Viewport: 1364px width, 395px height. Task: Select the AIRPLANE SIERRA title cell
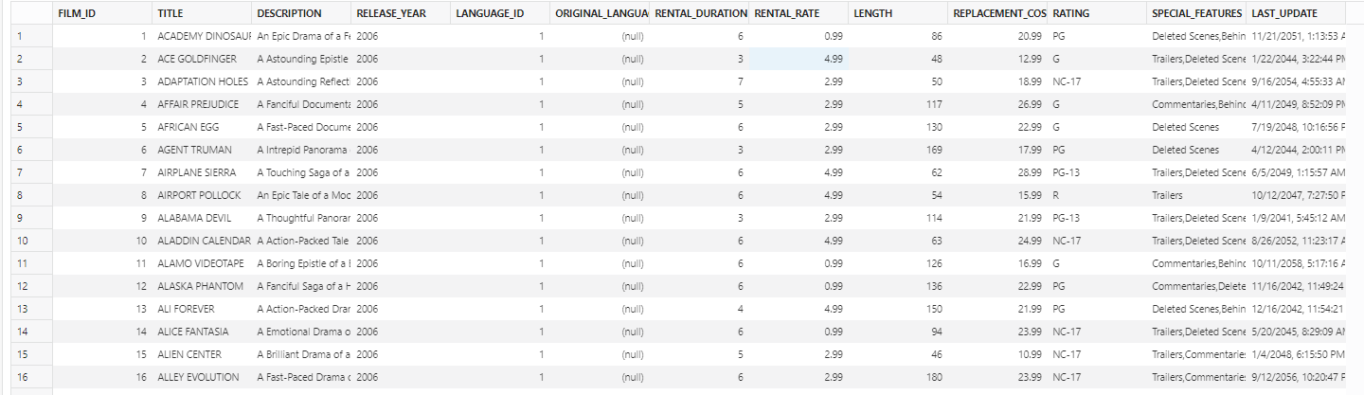tap(201, 172)
